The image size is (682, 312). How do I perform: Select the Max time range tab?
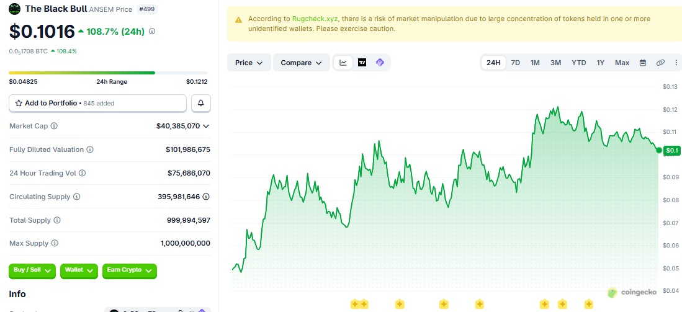[x=622, y=63]
